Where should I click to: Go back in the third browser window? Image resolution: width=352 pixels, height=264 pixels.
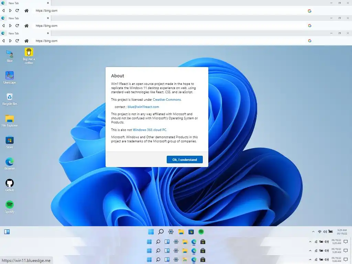(3, 41)
